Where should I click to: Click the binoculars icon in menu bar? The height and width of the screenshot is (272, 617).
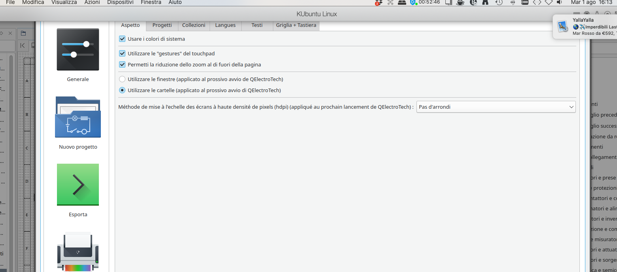click(x=485, y=2)
